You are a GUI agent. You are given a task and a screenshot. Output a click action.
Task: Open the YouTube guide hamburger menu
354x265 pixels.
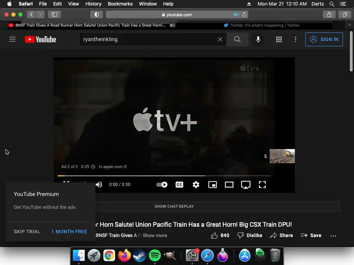tap(12, 39)
